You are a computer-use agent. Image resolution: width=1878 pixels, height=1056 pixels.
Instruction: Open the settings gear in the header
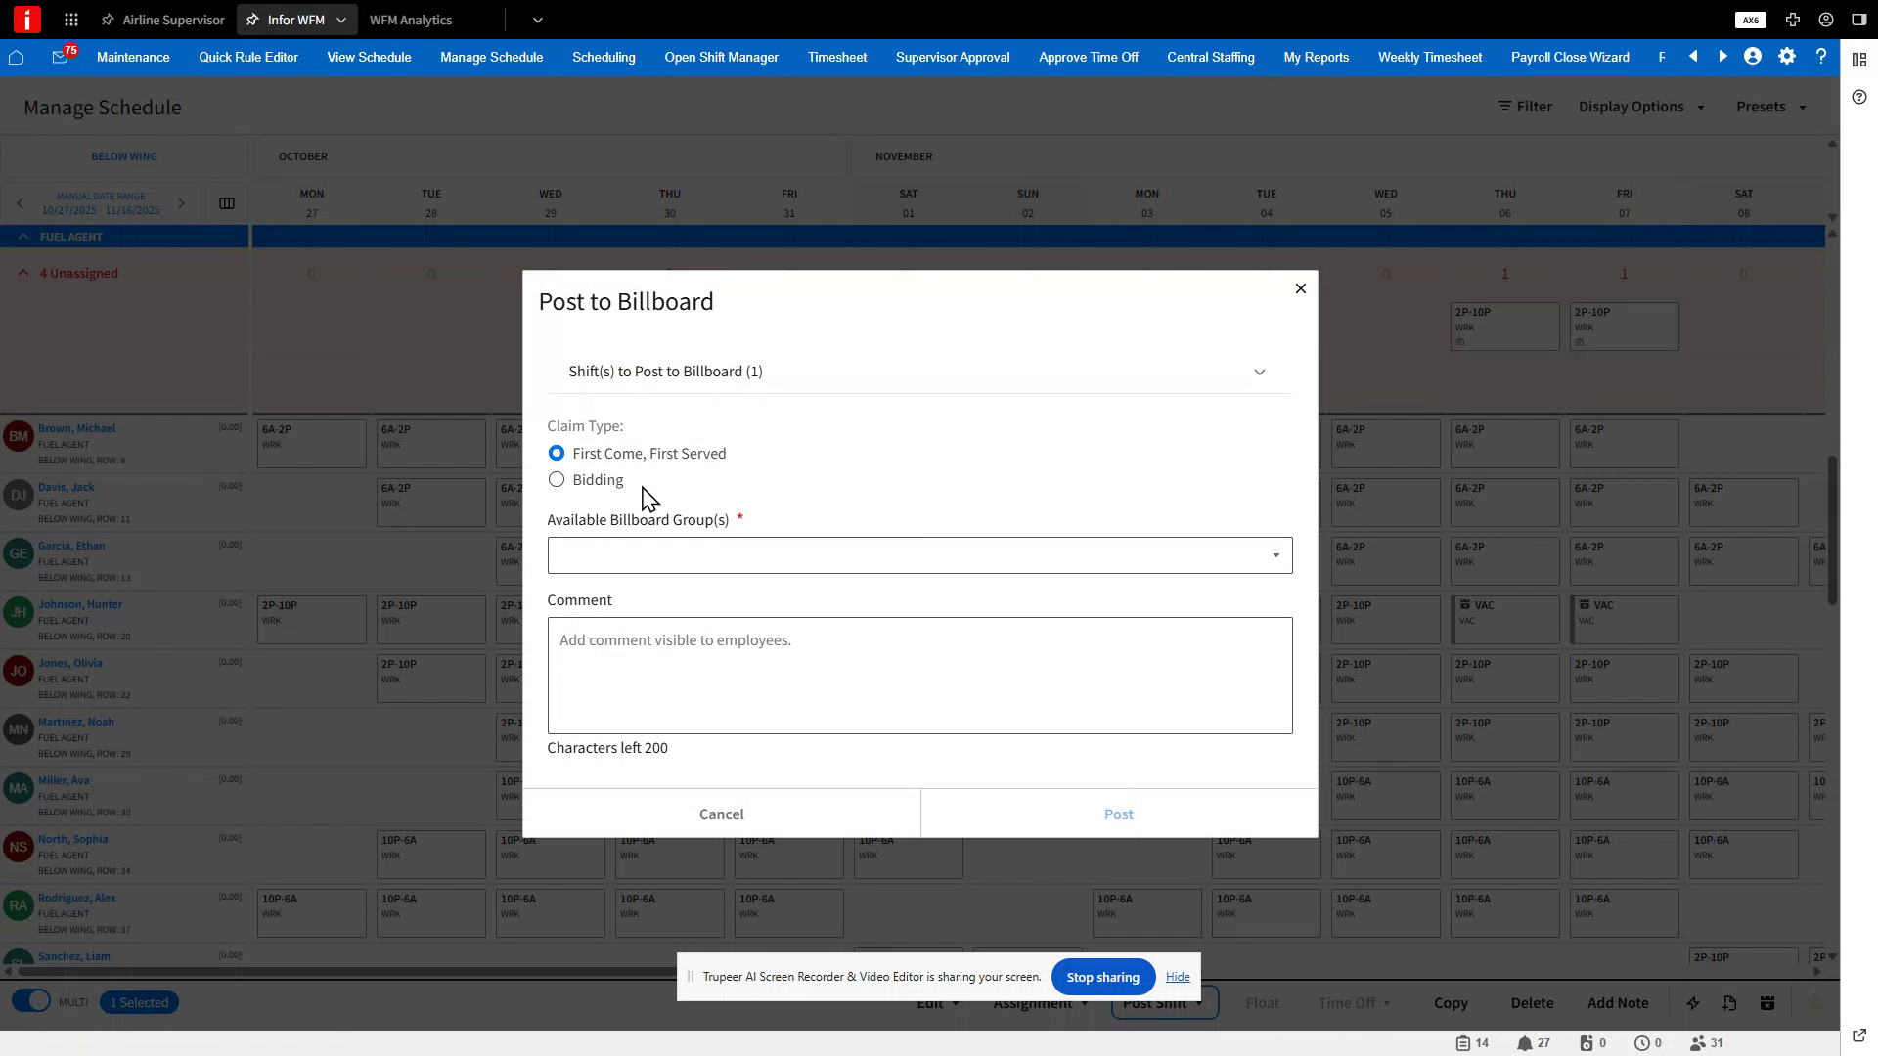[x=1787, y=57]
